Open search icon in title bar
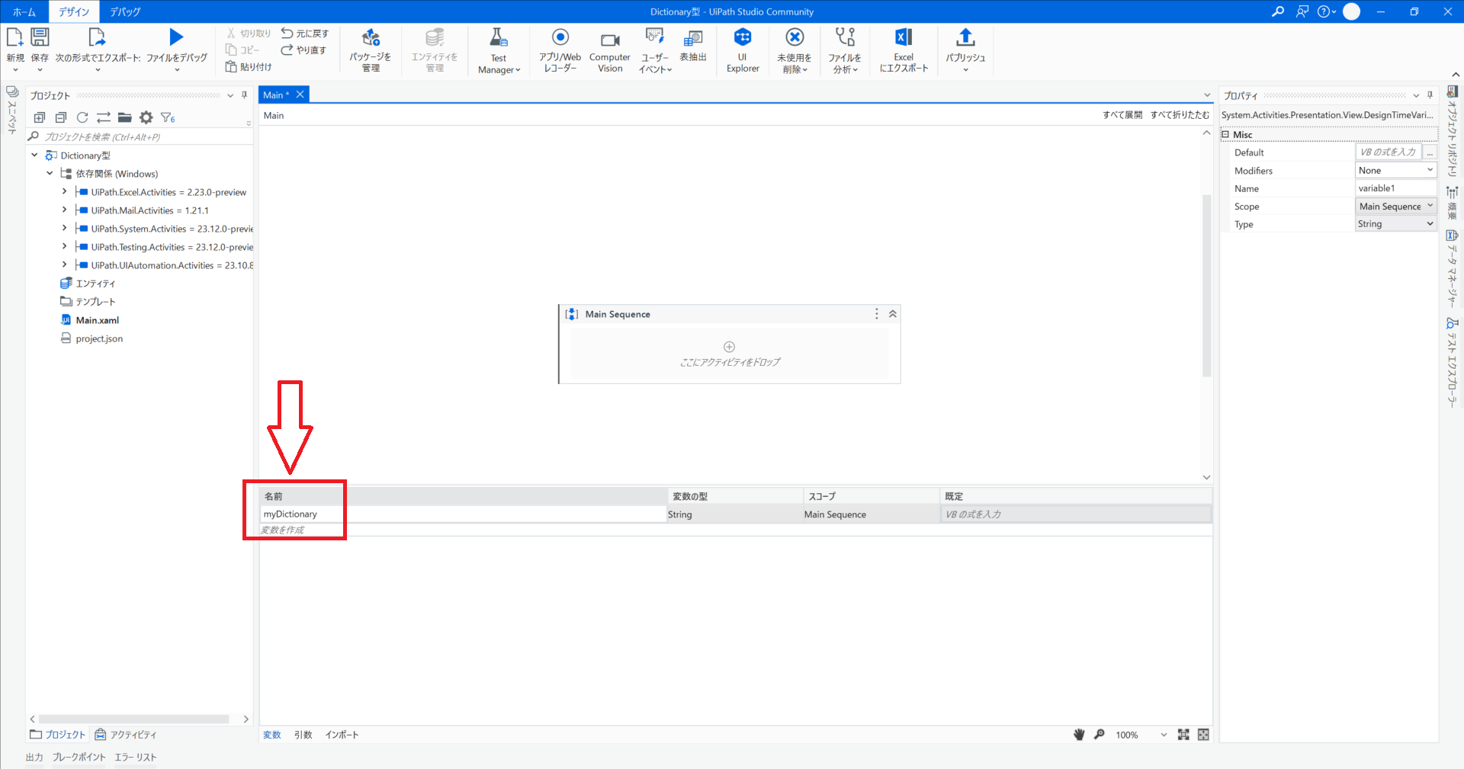The height and width of the screenshot is (769, 1464). 1278,11
